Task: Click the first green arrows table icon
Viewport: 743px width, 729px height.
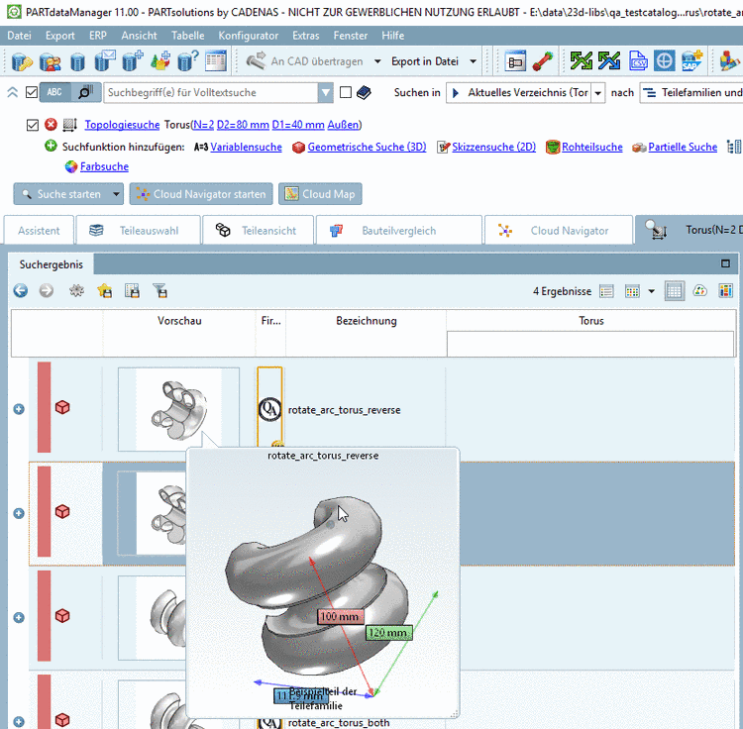Action: (581, 61)
